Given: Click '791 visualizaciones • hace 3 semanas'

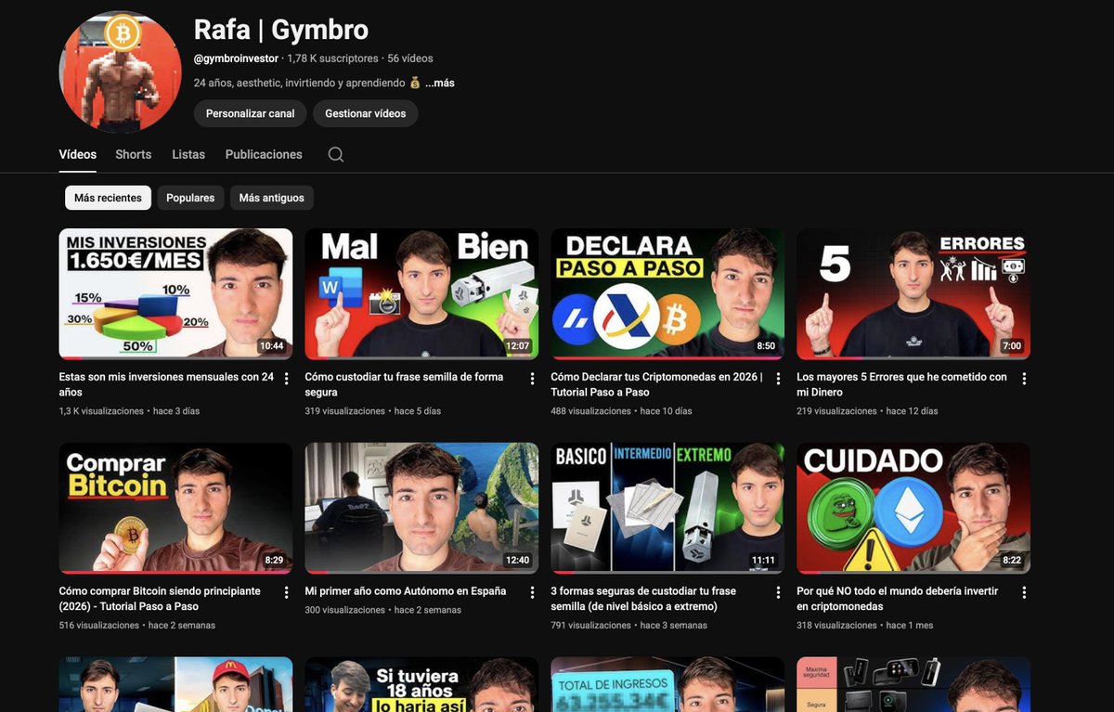Looking at the screenshot, I should click(628, 626).
